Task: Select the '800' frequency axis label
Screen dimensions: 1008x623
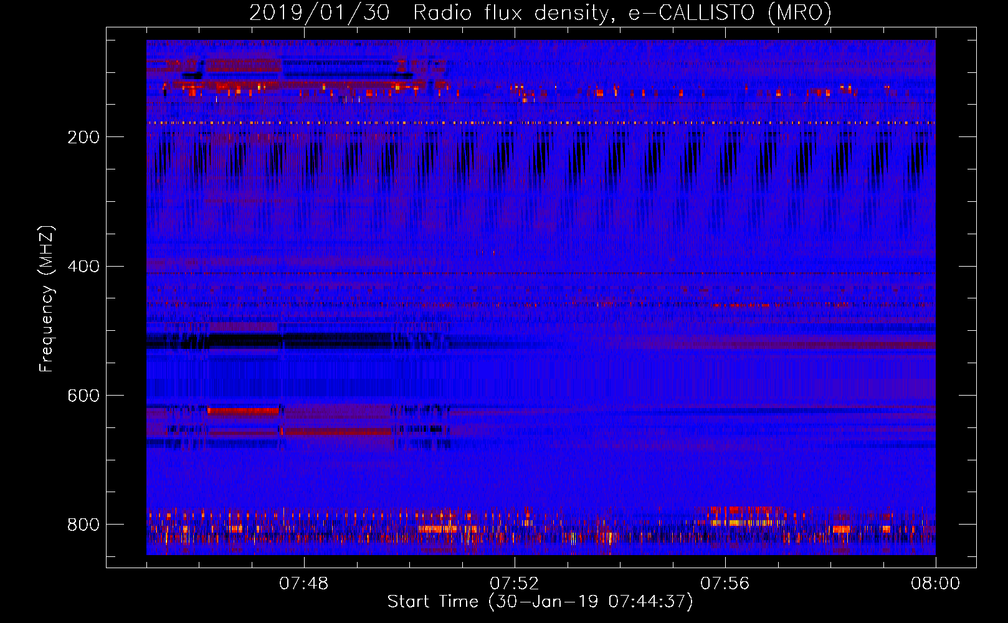Action: pos(83,525)
